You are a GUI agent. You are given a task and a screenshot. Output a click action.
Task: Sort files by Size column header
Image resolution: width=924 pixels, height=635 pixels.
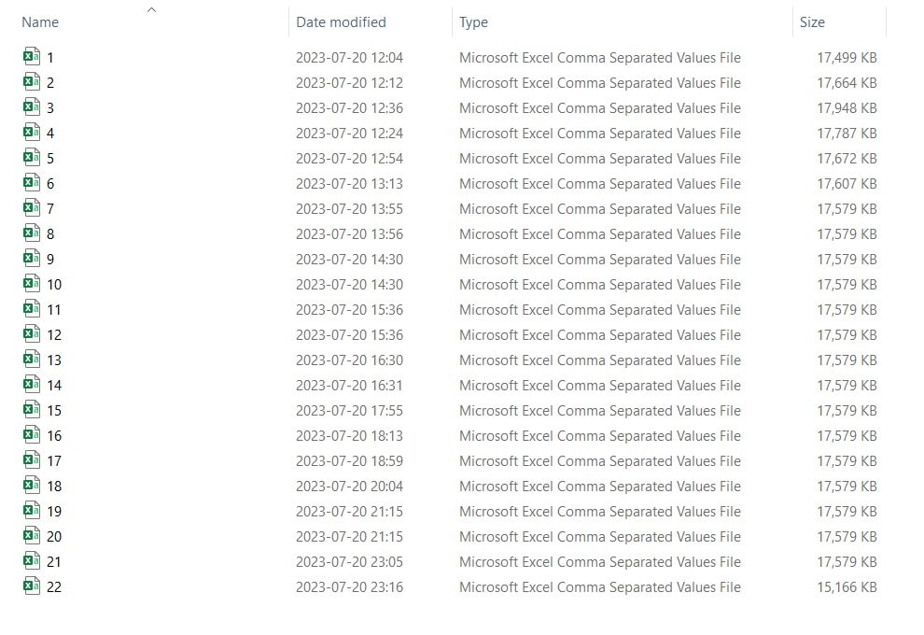pos(812,22)
